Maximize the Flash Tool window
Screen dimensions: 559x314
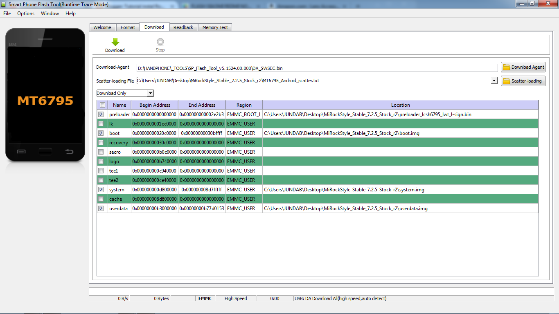pyautogui.click(x=532, y=3)
